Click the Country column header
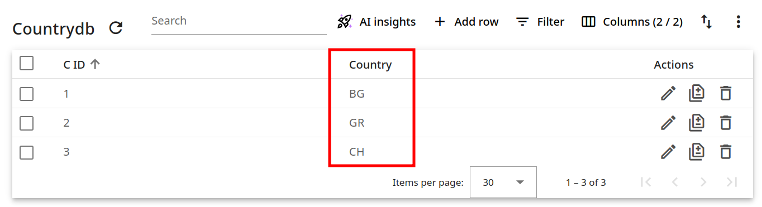Screen dimensions: 762x207 [370, 65]
